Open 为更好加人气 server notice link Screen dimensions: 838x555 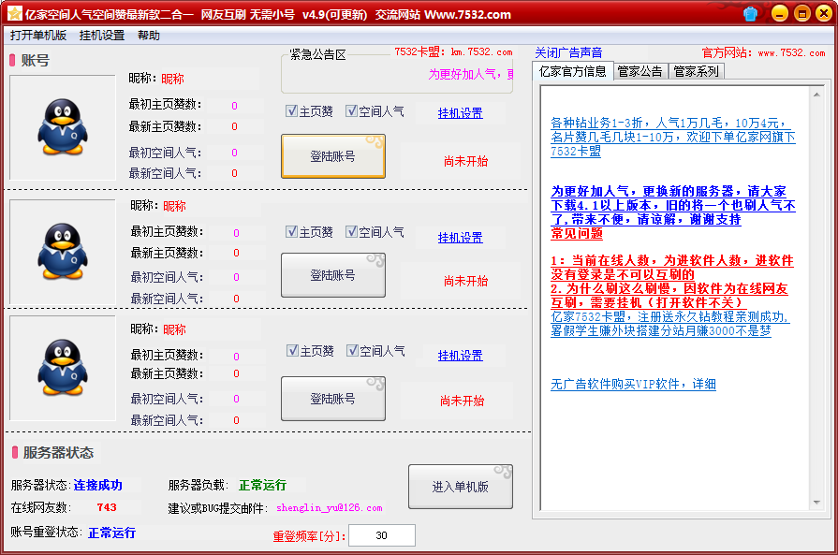[673, 205]
